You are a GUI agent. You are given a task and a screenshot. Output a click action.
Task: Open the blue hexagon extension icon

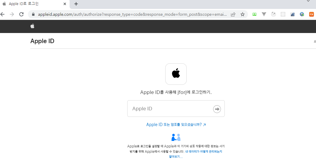click(302, 14)
